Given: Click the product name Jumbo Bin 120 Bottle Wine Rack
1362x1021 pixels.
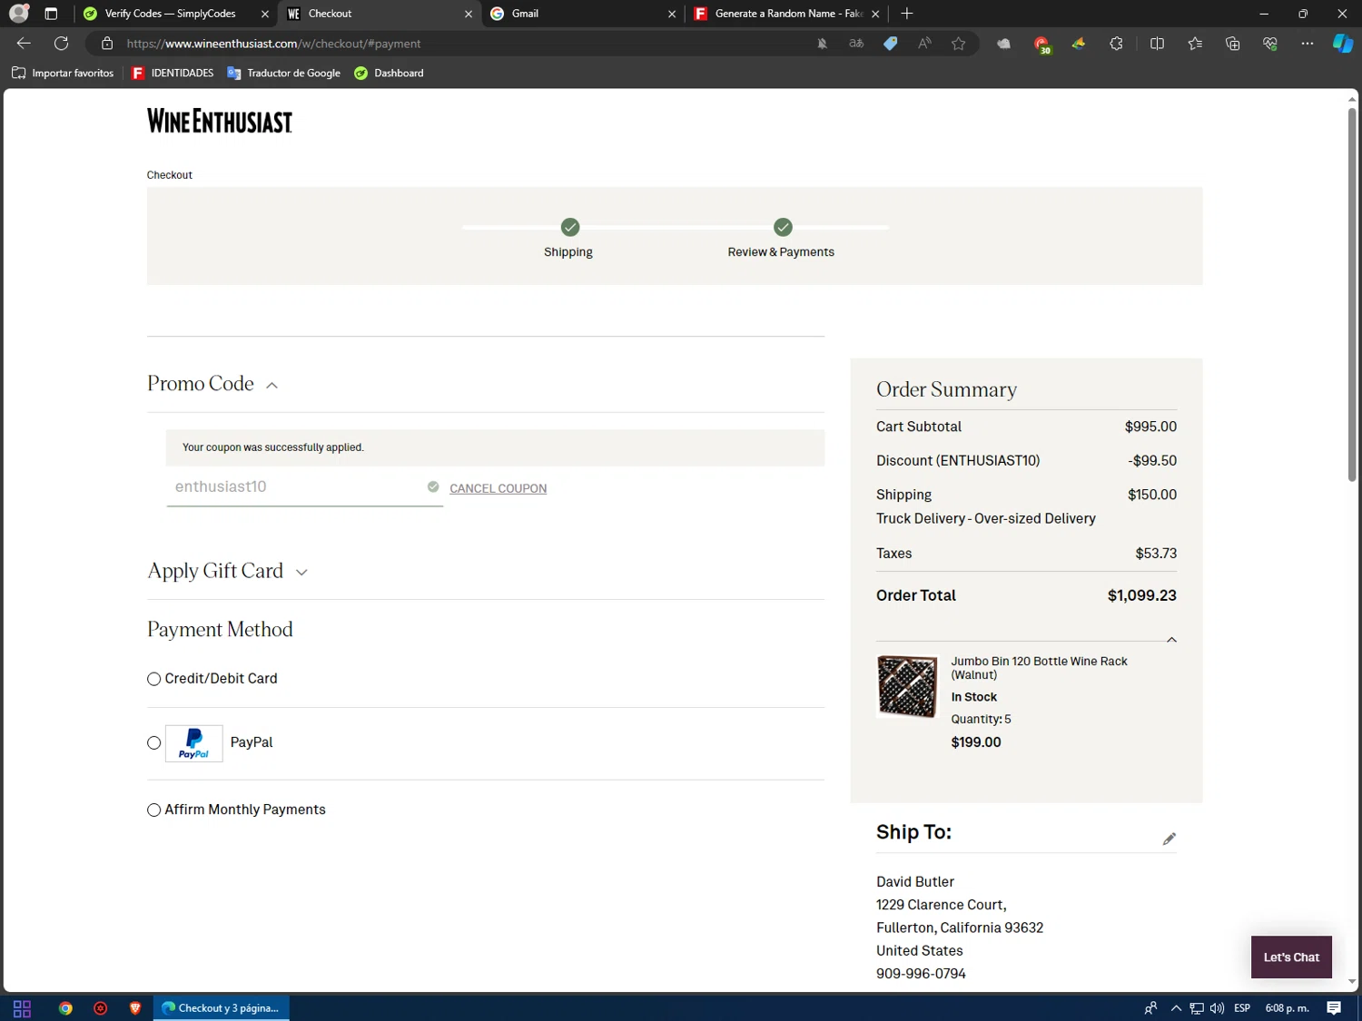Looking at the screenshot, I should click(x=1039, y=668).
